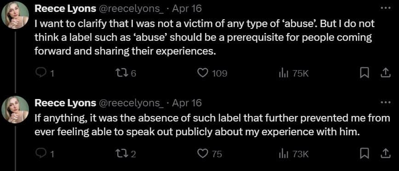This screenshot has width=399, height=171.
Task: Click the profile avatar on first tweet
Action: 15,16
